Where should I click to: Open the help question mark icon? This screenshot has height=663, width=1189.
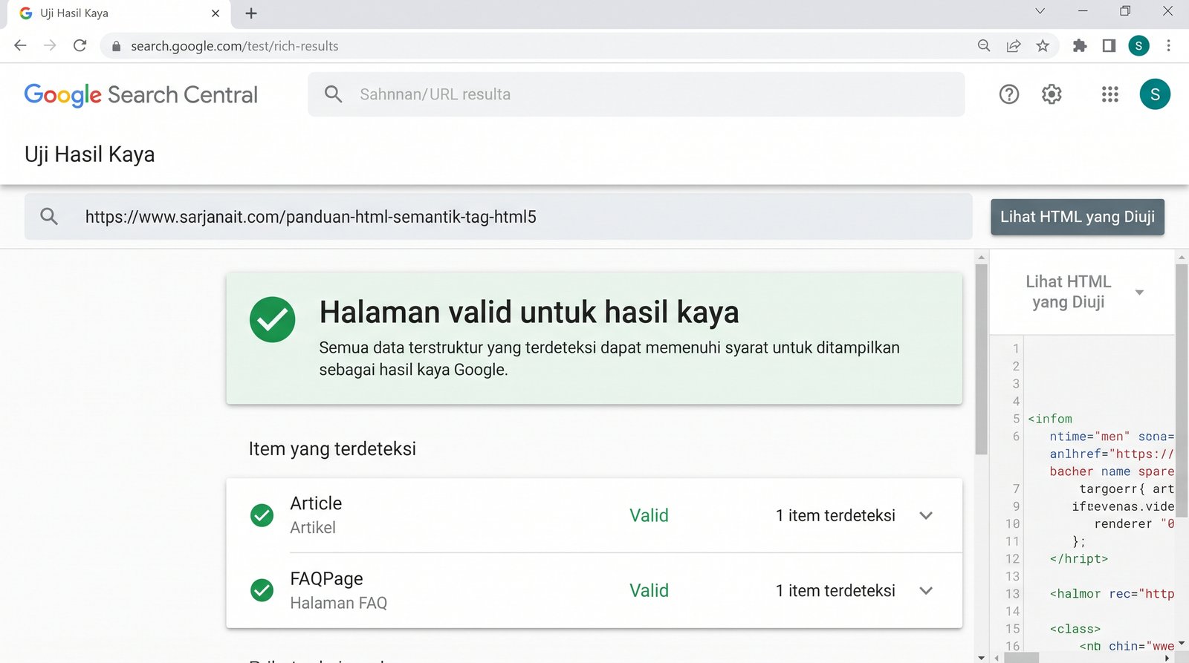(1009, 94)
